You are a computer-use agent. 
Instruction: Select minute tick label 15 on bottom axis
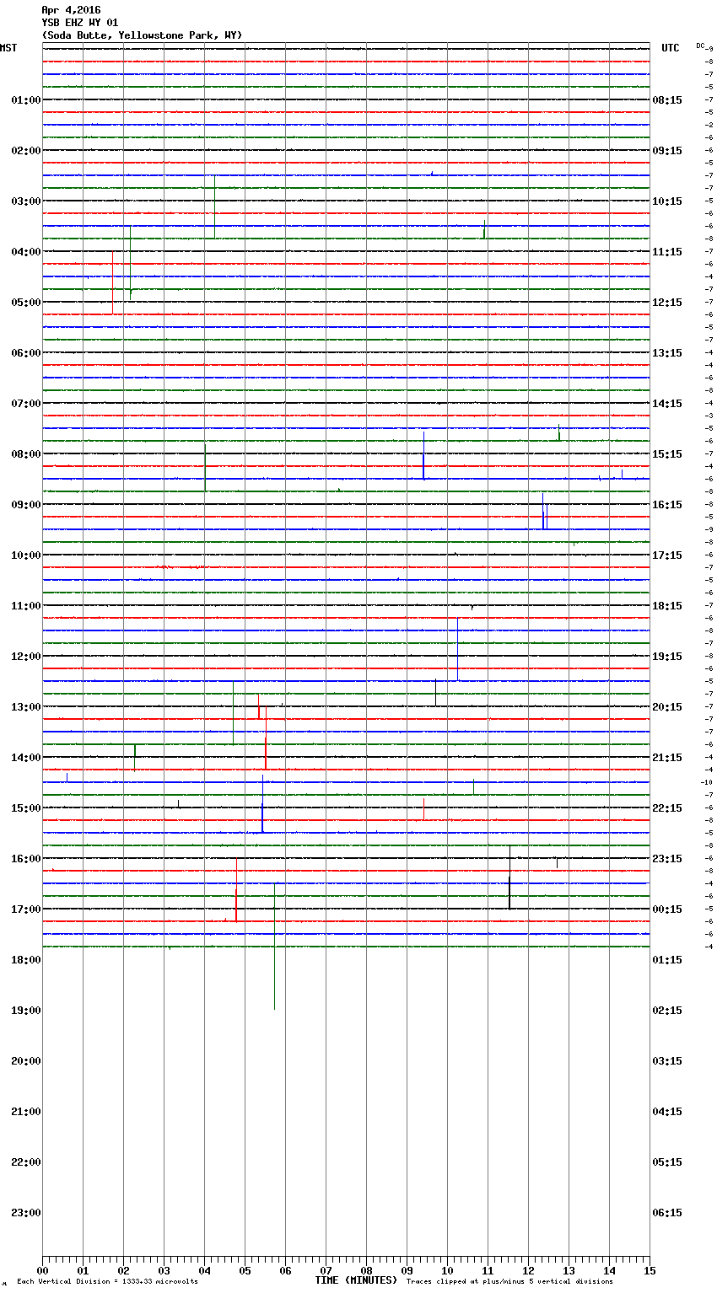650,1270
